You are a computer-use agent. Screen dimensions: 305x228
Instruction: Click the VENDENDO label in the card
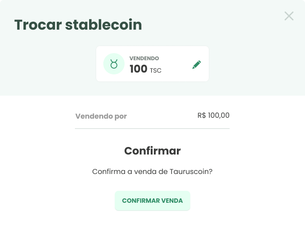click(x=144, y=58)
